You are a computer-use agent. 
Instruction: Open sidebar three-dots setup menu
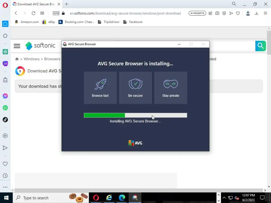(x=5, y=187)
